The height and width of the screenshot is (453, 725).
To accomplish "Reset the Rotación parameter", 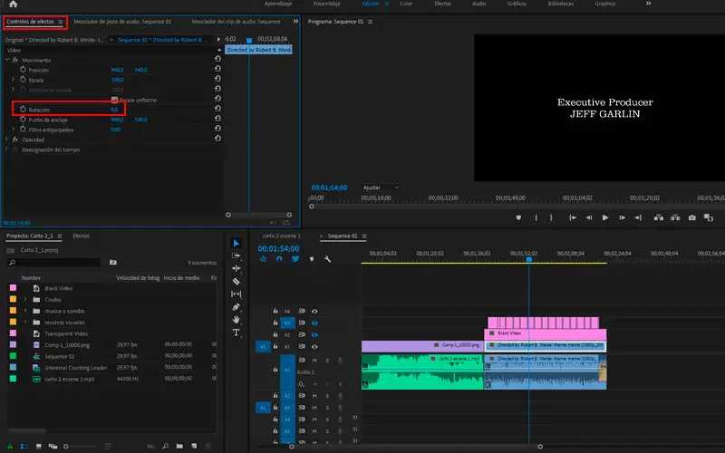I will point(217,110).
